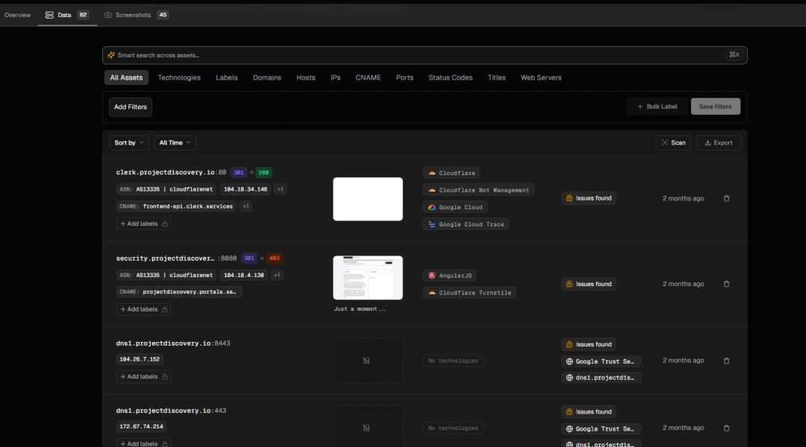
Task: Click Issues found on security row
Action: click(589, 284)
